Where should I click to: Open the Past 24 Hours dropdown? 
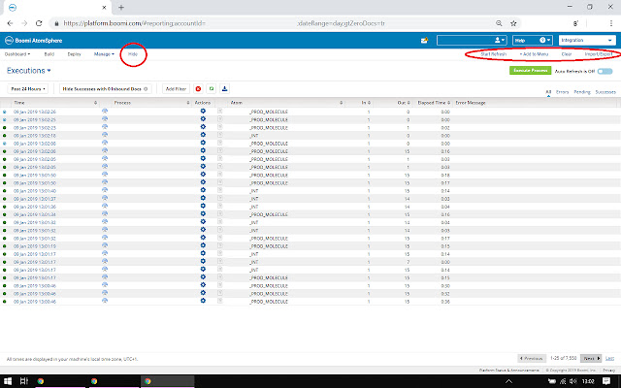tap(32, 88)
